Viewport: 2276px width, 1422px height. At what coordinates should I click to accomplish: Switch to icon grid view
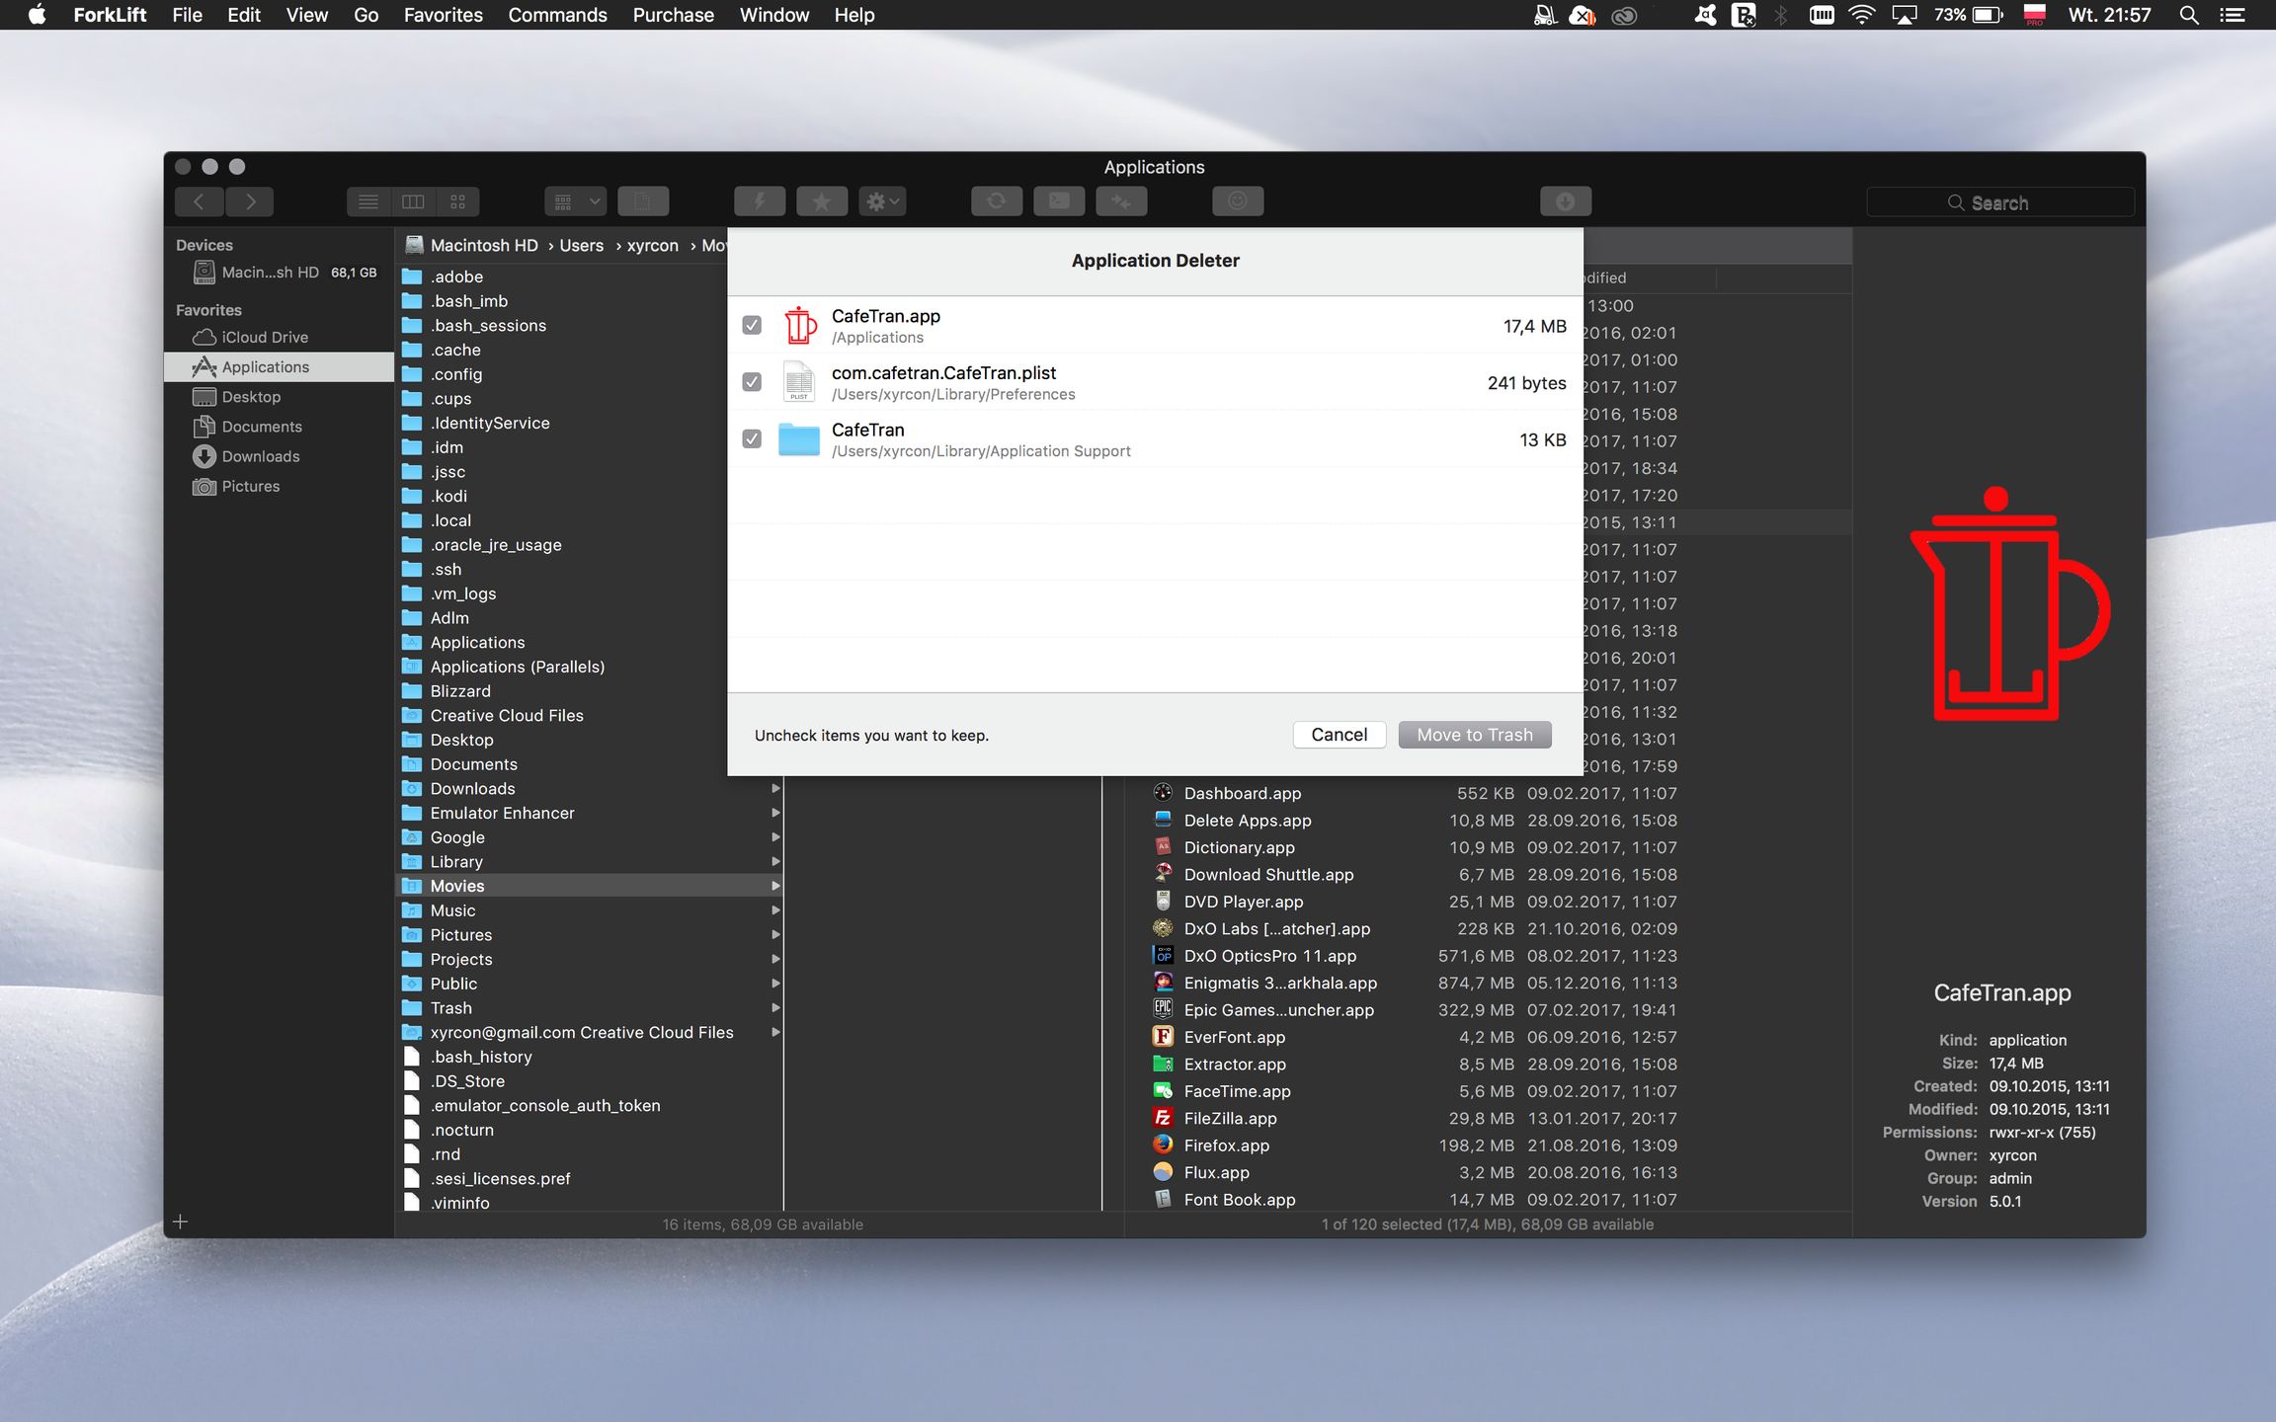point(457,201)
